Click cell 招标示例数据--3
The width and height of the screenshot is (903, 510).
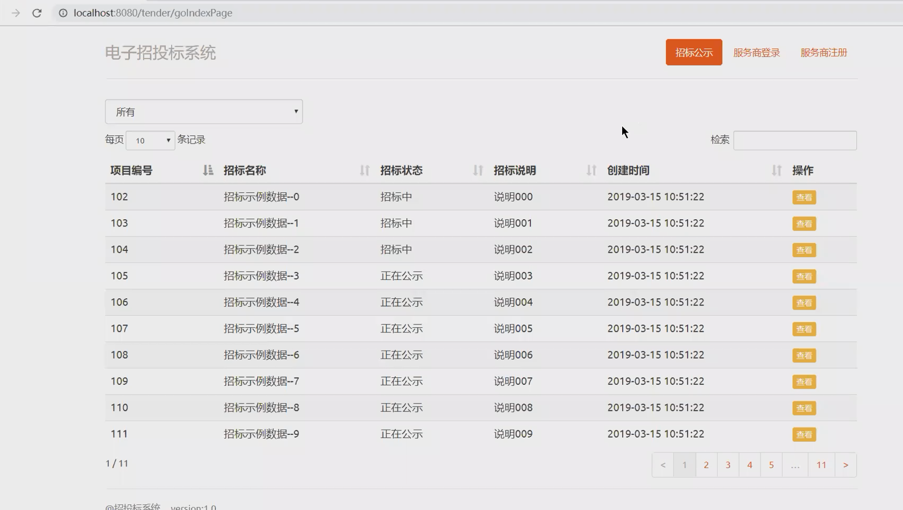point(261,276)
